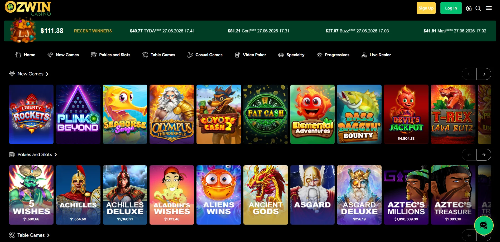Viewport: 500px width, 242px height.
Task: Click the Table Games icon in navigation
Action: [145, 55]
